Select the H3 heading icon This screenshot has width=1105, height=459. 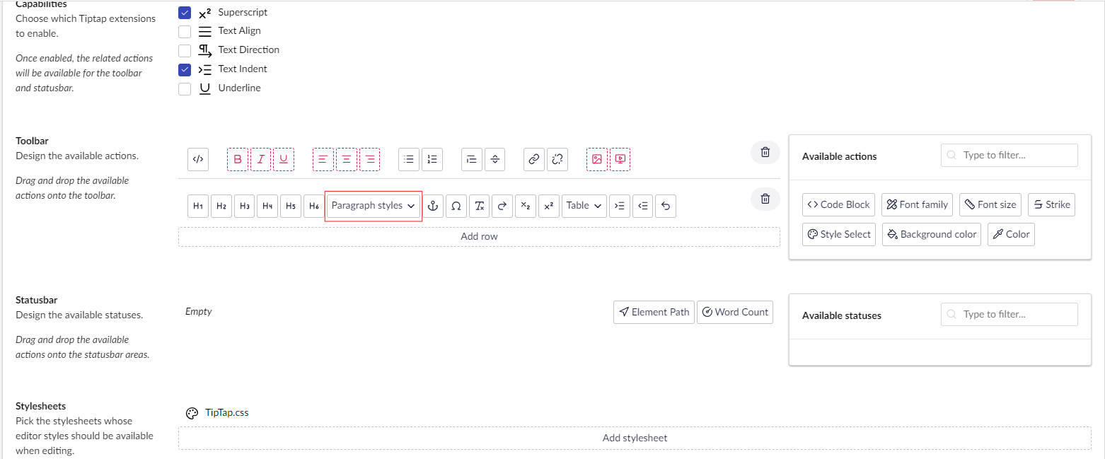(x=244, y=206)
